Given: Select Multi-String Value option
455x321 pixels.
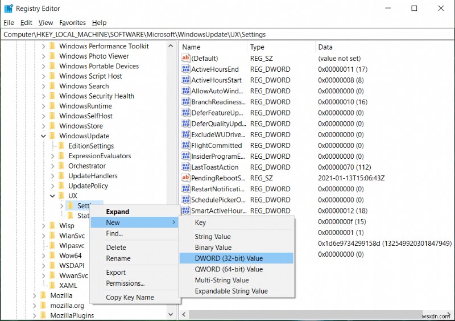Looking at the screenshot, I should pos(237,280).
